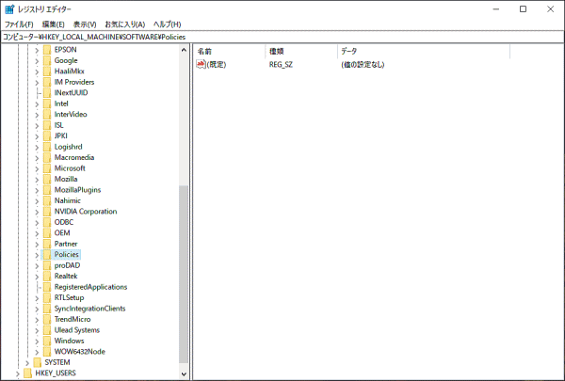Click the Registry Editor app icon in title bar

tap(9, 9)
